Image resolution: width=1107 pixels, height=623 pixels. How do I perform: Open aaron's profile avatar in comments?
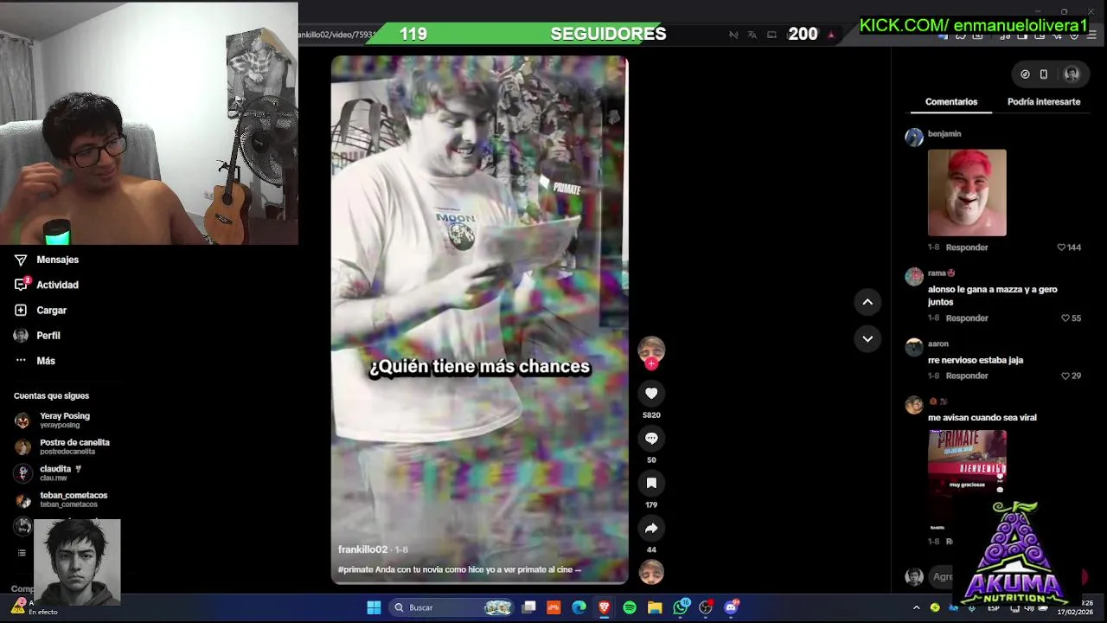[914, 348]
